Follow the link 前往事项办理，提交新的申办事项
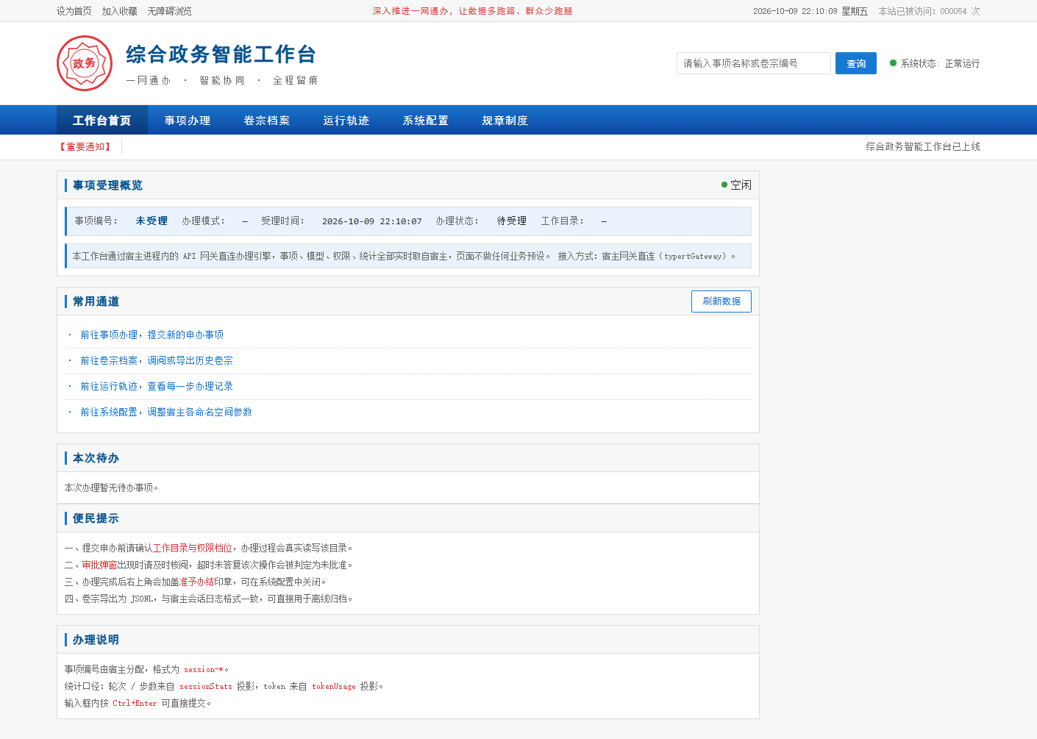1037x739 pixels. (x=152, y=335)
